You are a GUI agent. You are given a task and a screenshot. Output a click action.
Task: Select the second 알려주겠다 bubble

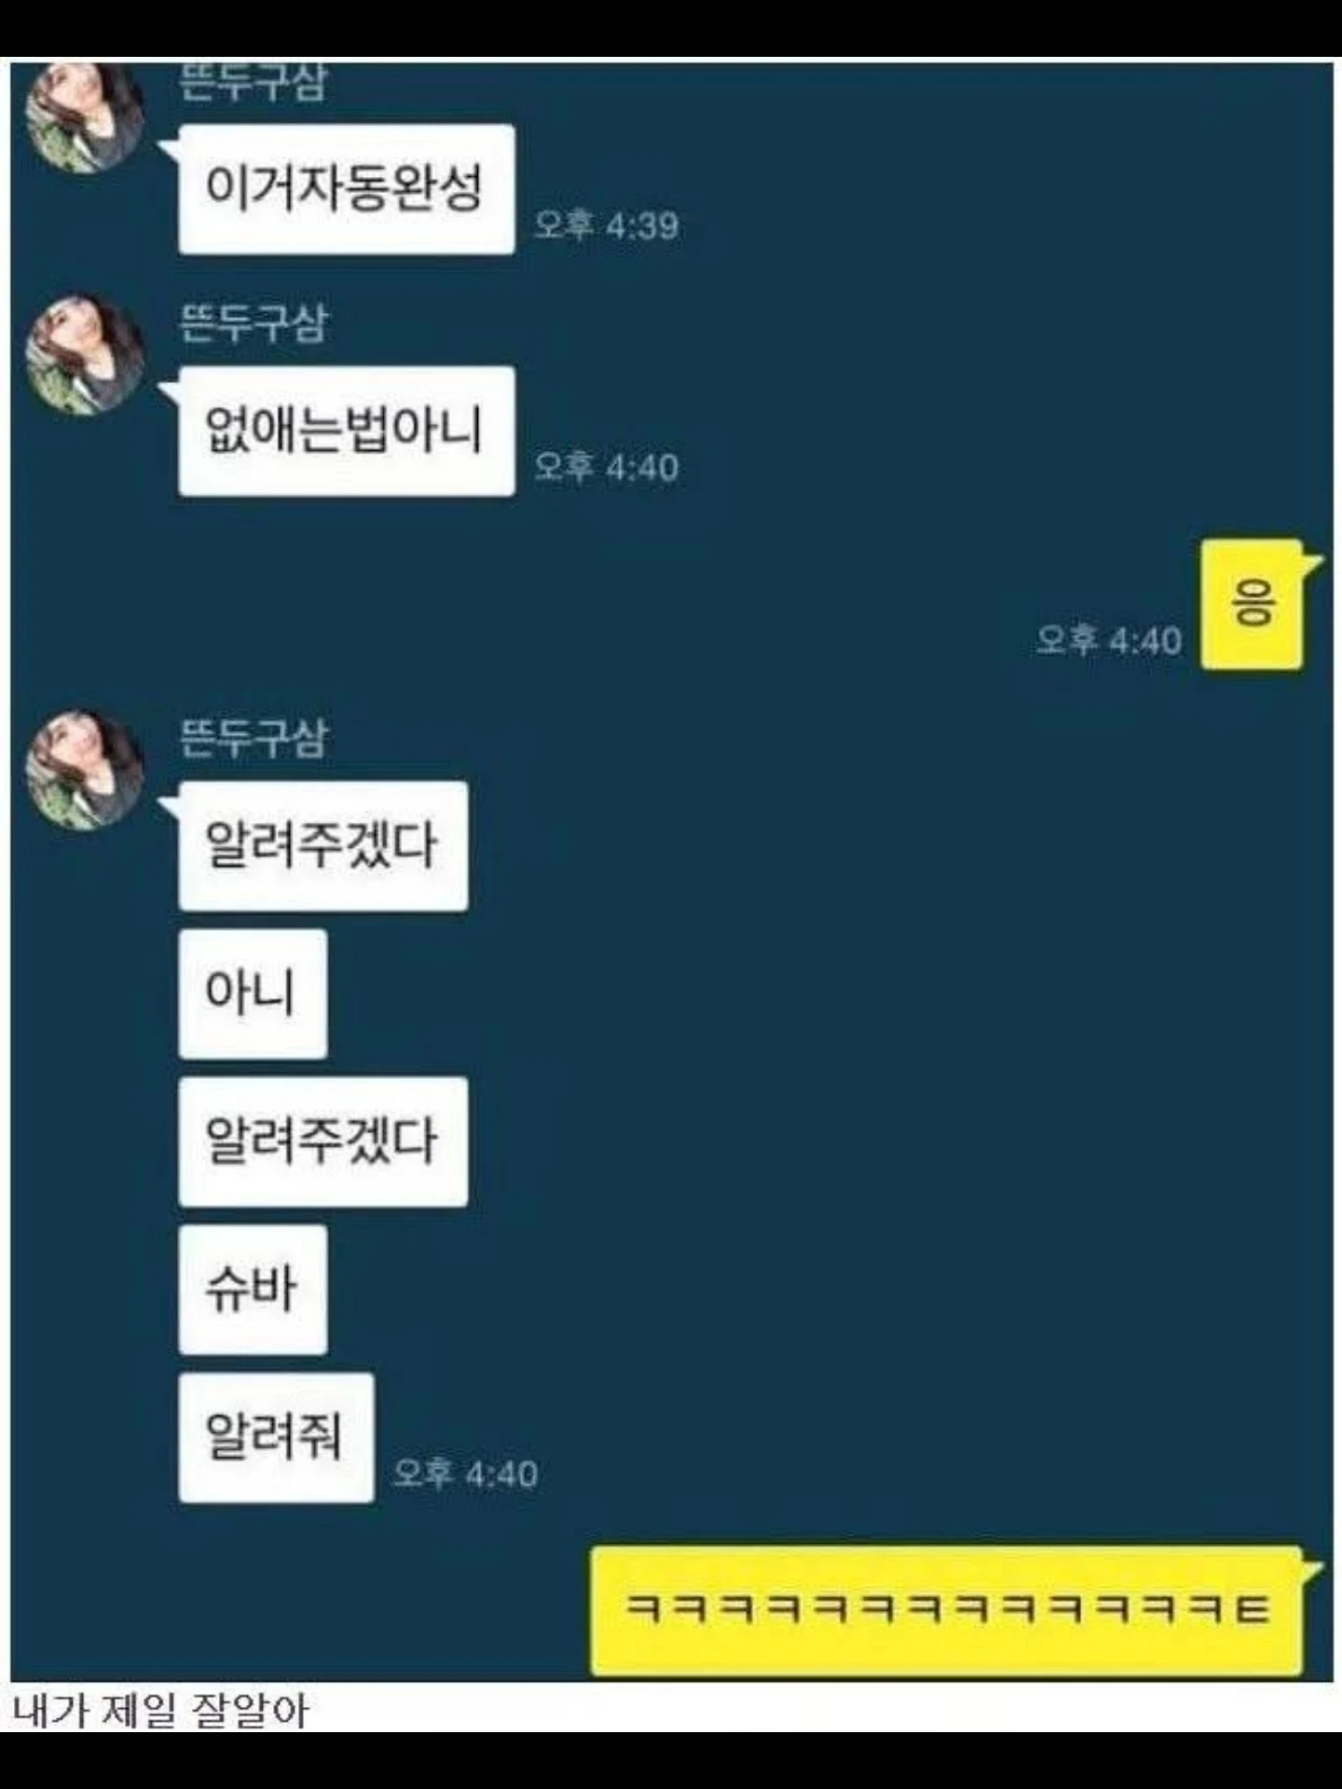322,1141
